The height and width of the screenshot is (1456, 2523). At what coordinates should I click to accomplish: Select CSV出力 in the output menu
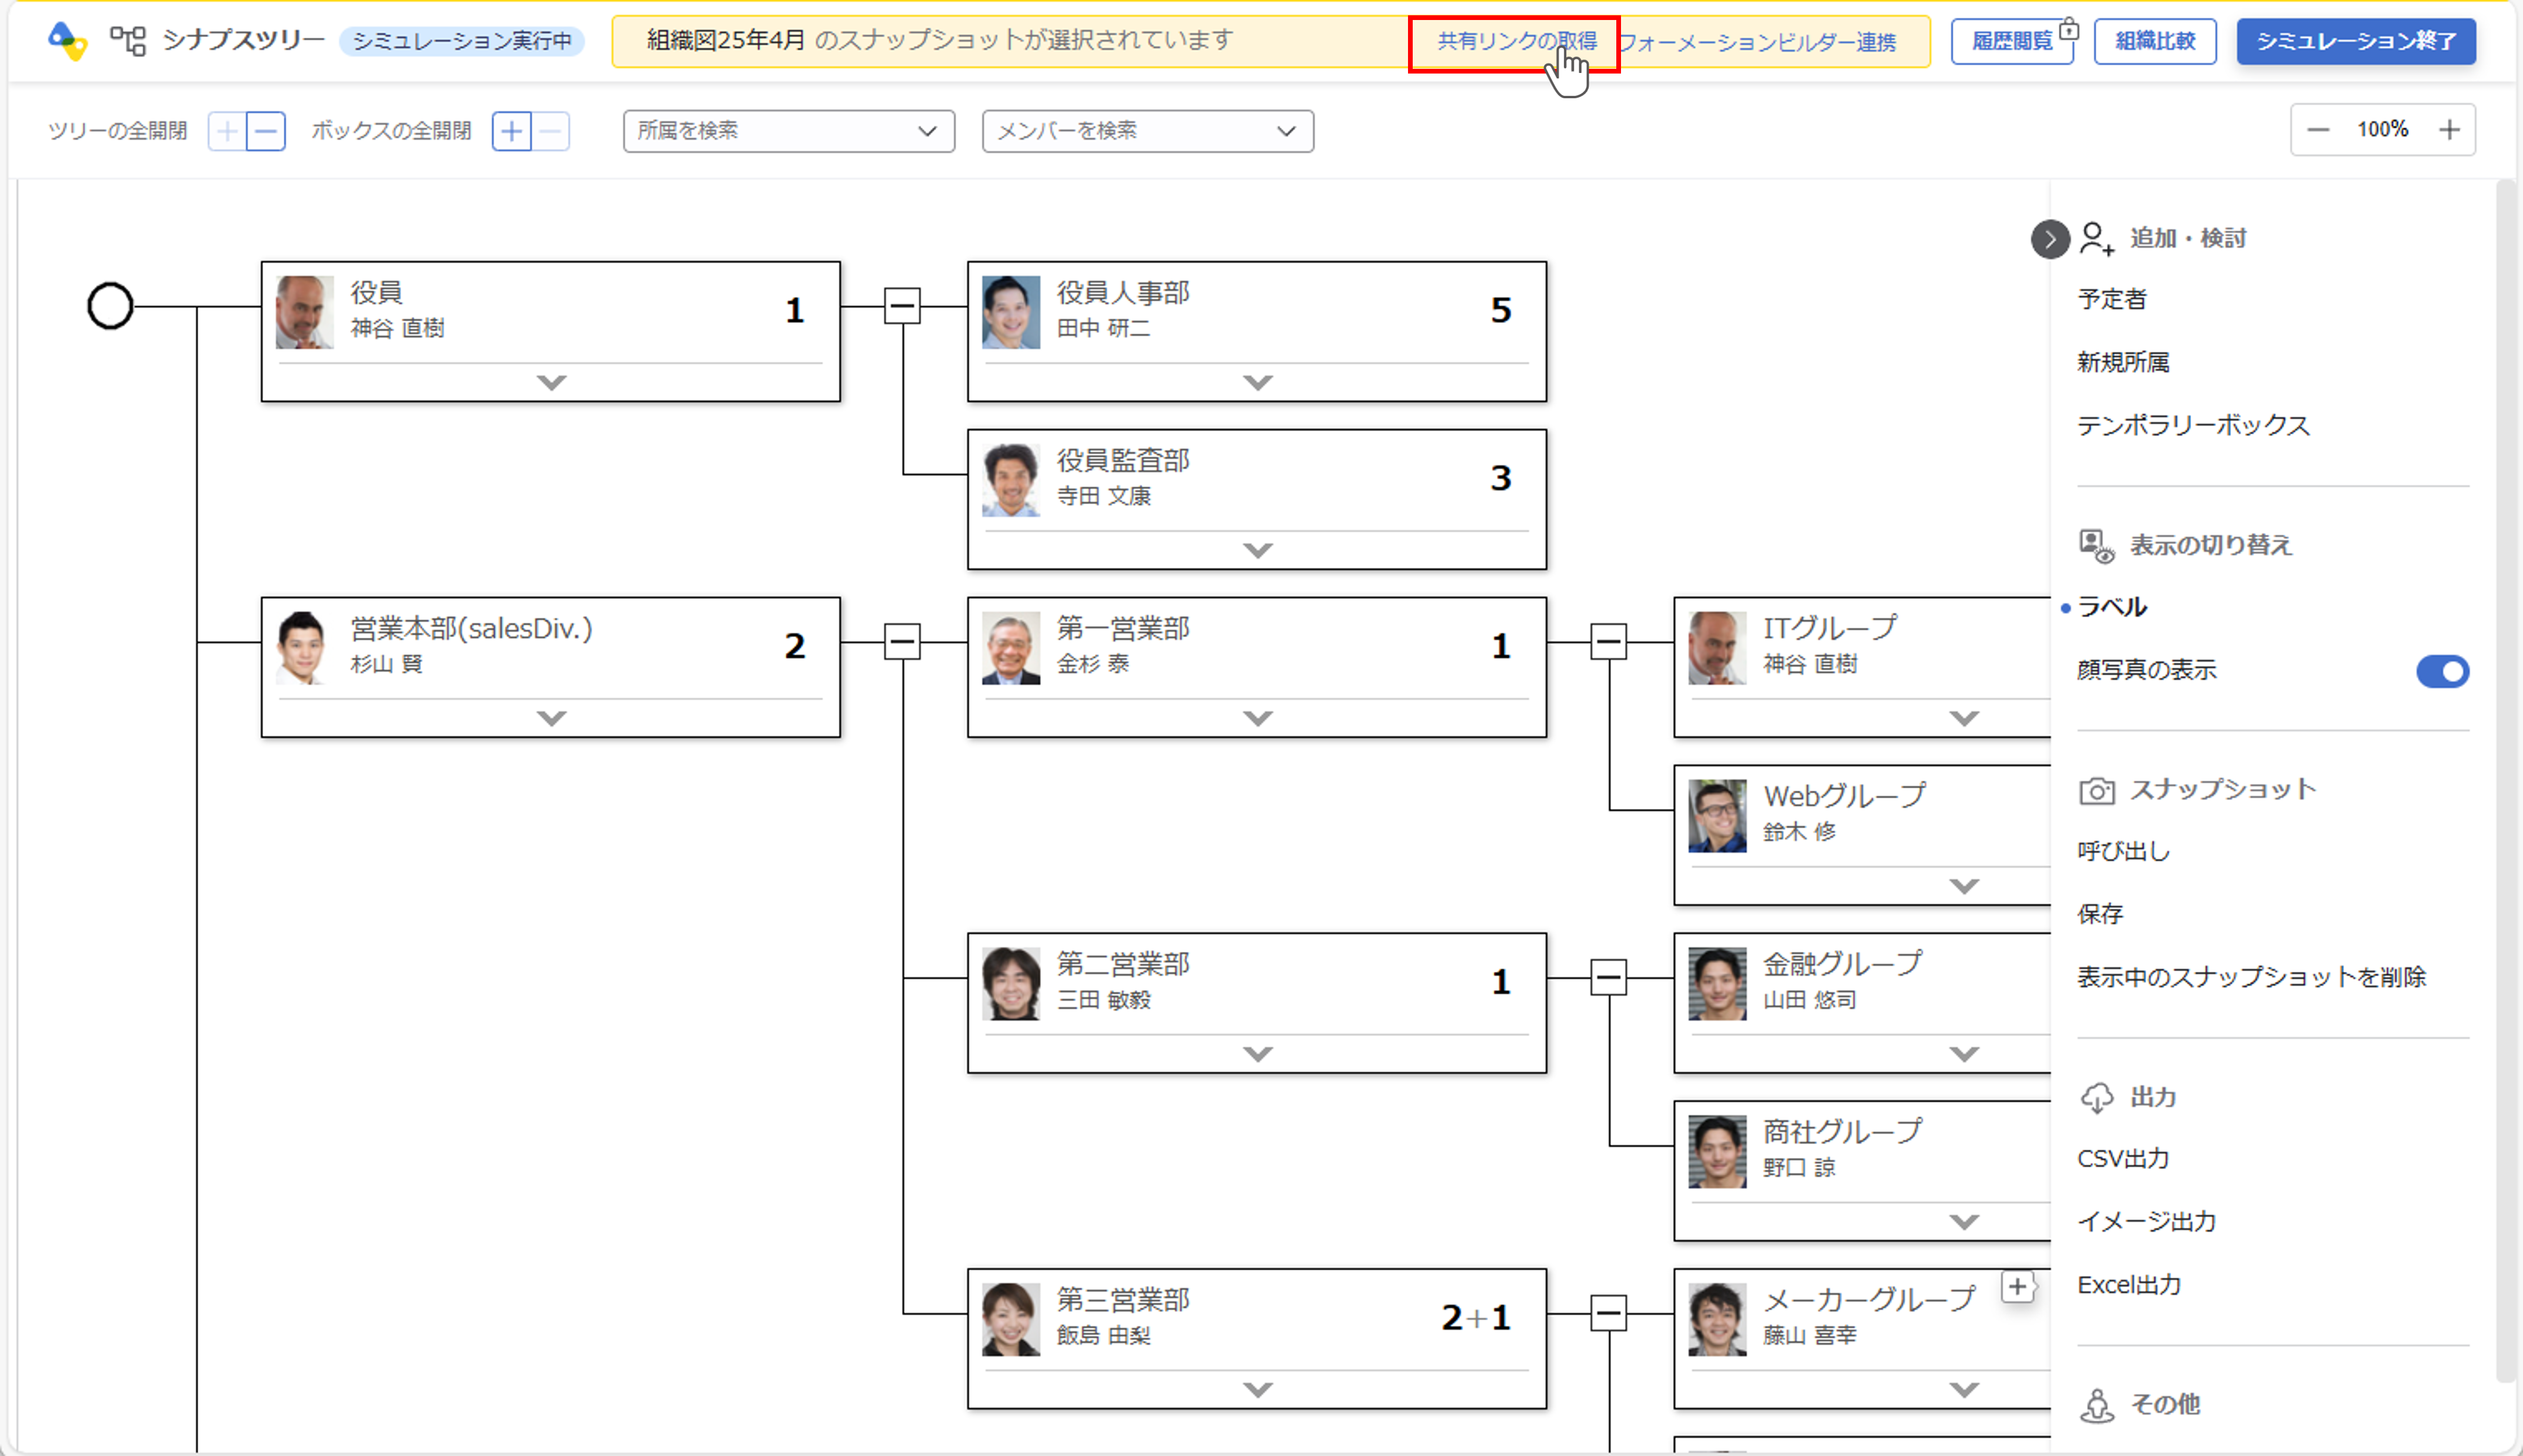click(2123, 1159)
